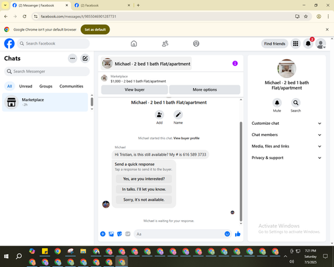Open the Windows Start menu

coord(6,256)
